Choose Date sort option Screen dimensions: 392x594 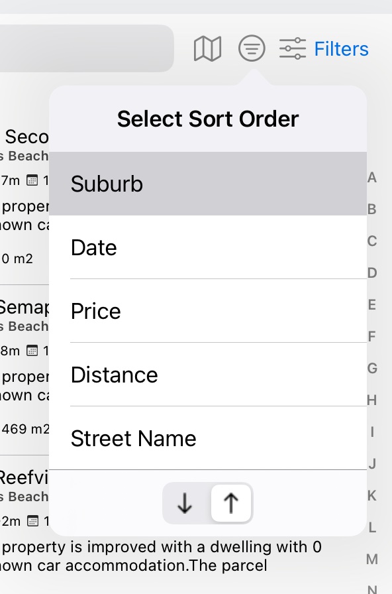pos(208,247)
